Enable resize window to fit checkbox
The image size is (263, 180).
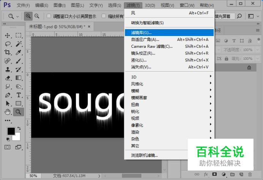[x=49, y=16]
